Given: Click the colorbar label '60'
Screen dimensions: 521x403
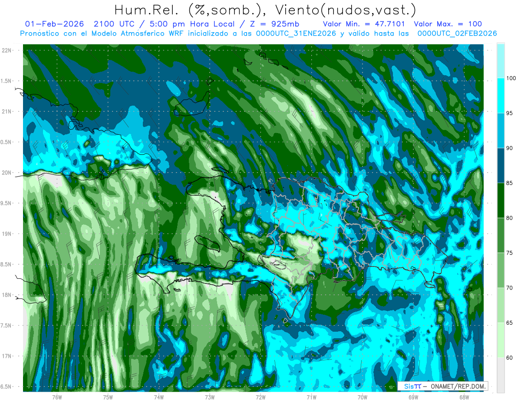Looking at the screenshot, I should pos(511,358).
